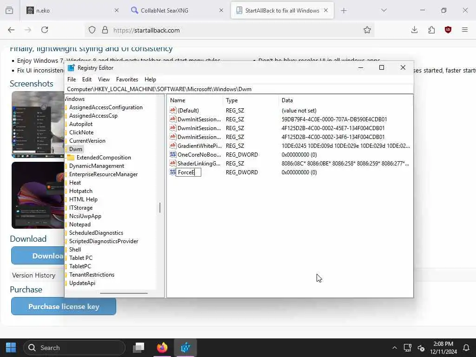Open first StartAllBack screenshot thumbnail
The width and height of the screenshot is (476, 357).
[x=38, y=125]
